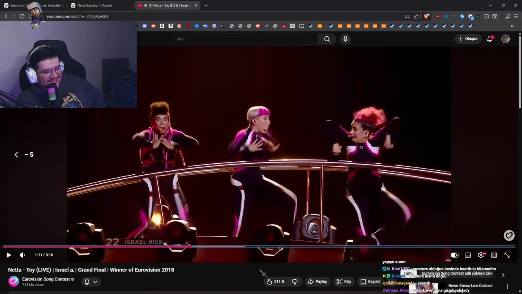Screen dimensions: 522x294
Task: Open the player settings gear
Action: (481, 255)
